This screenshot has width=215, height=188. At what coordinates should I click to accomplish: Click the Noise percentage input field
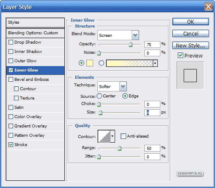point(152,53)
